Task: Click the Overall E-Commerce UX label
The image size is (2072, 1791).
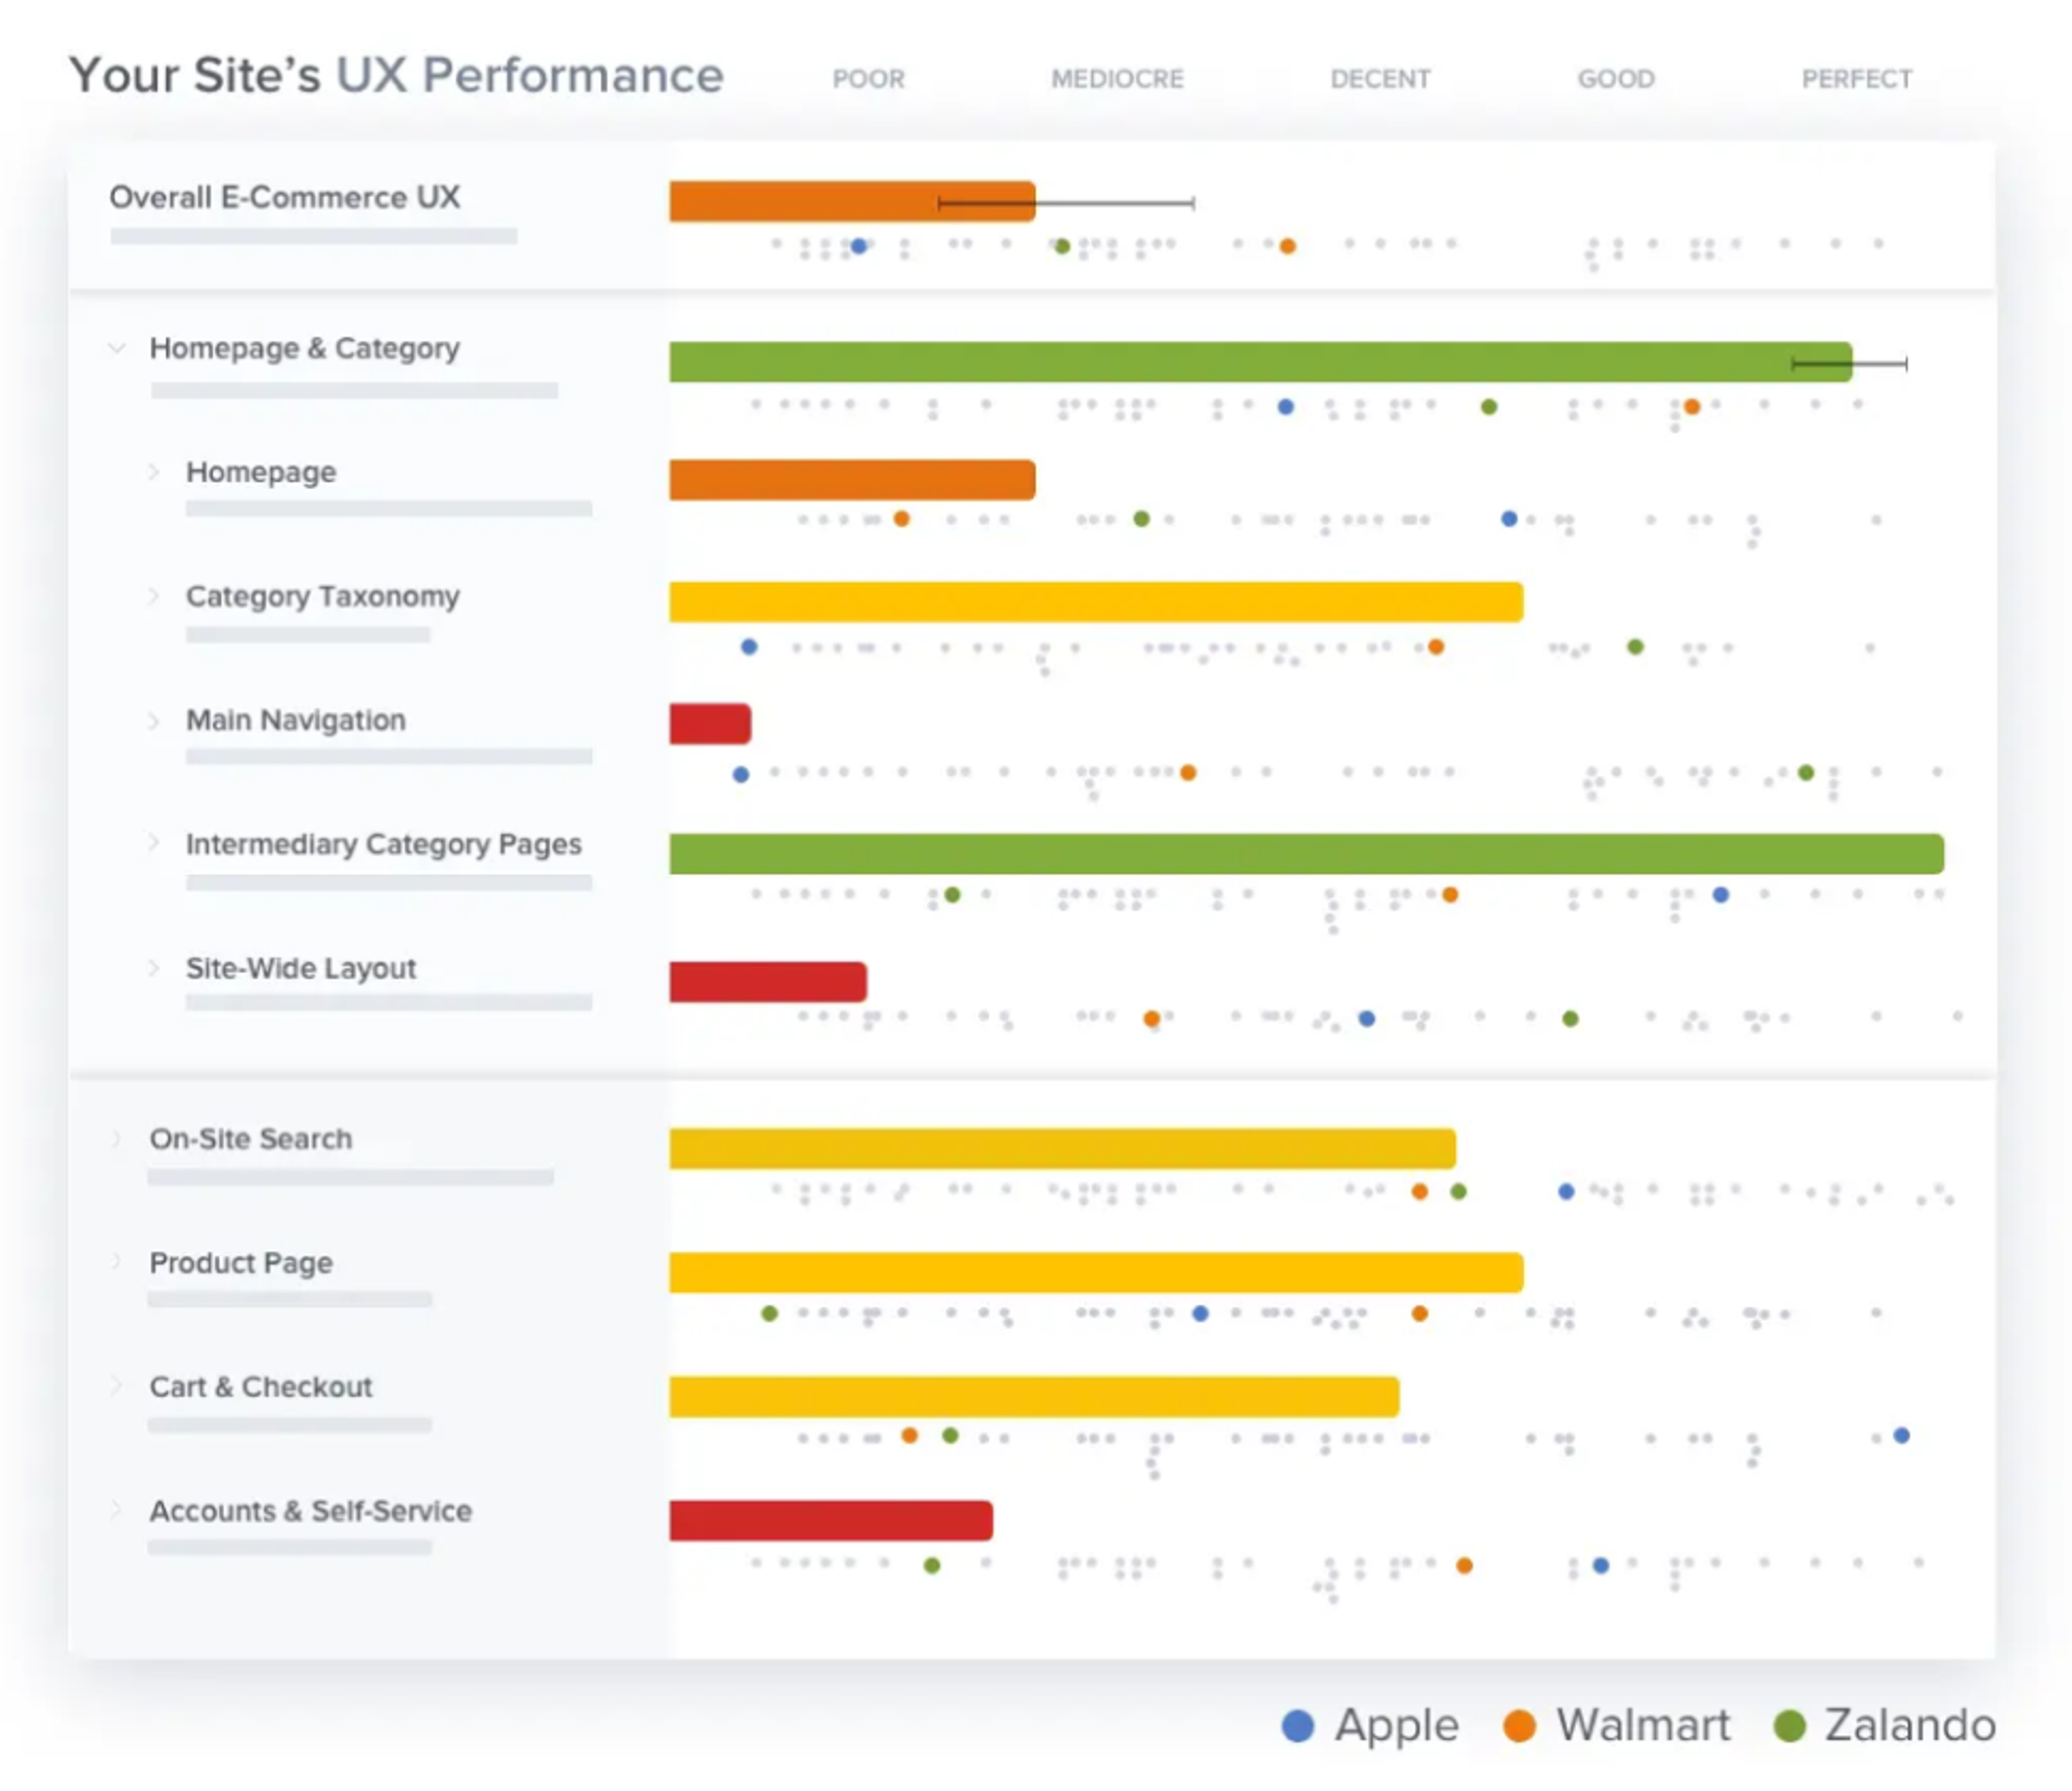Action: click(285, 197)
